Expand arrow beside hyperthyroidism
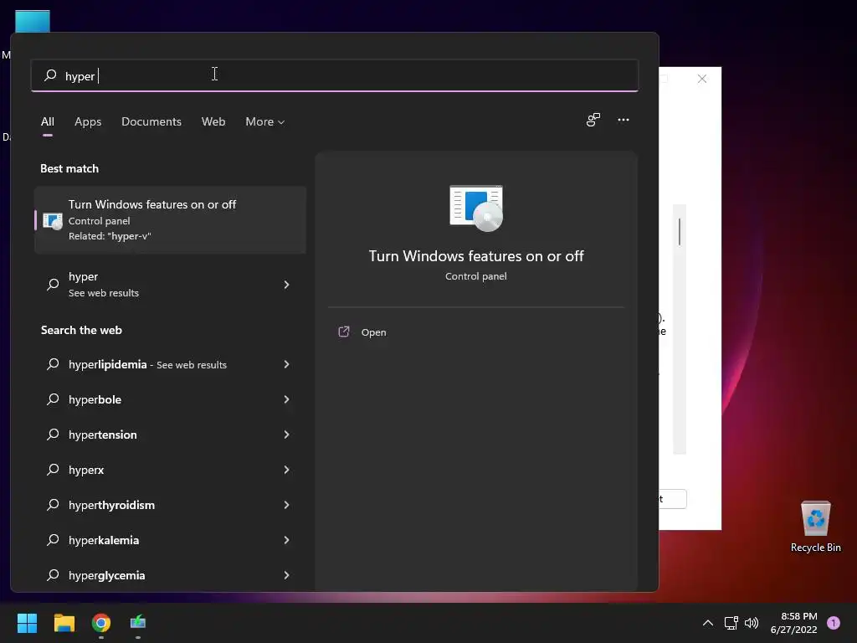Screen dimensions: 857x643 tap(286, 505)
